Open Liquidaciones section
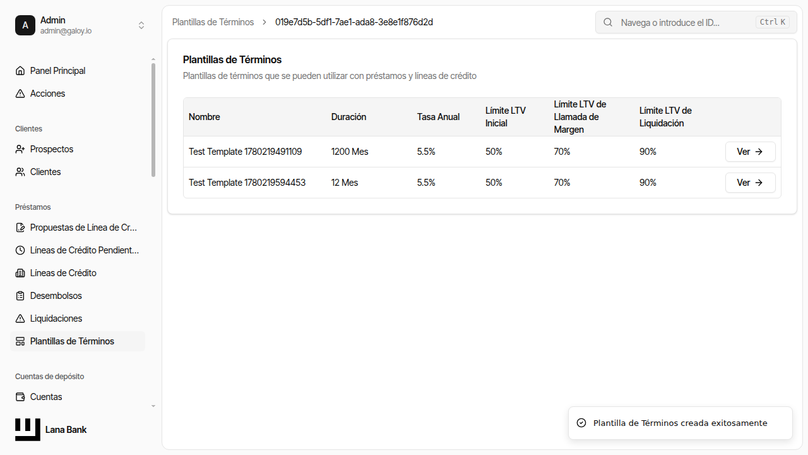The height and width of the screenshot is (455, 808). click(78, 318)
